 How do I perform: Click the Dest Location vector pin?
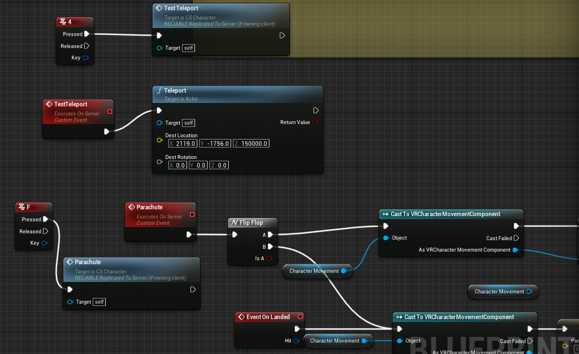(x=160, y=140)
